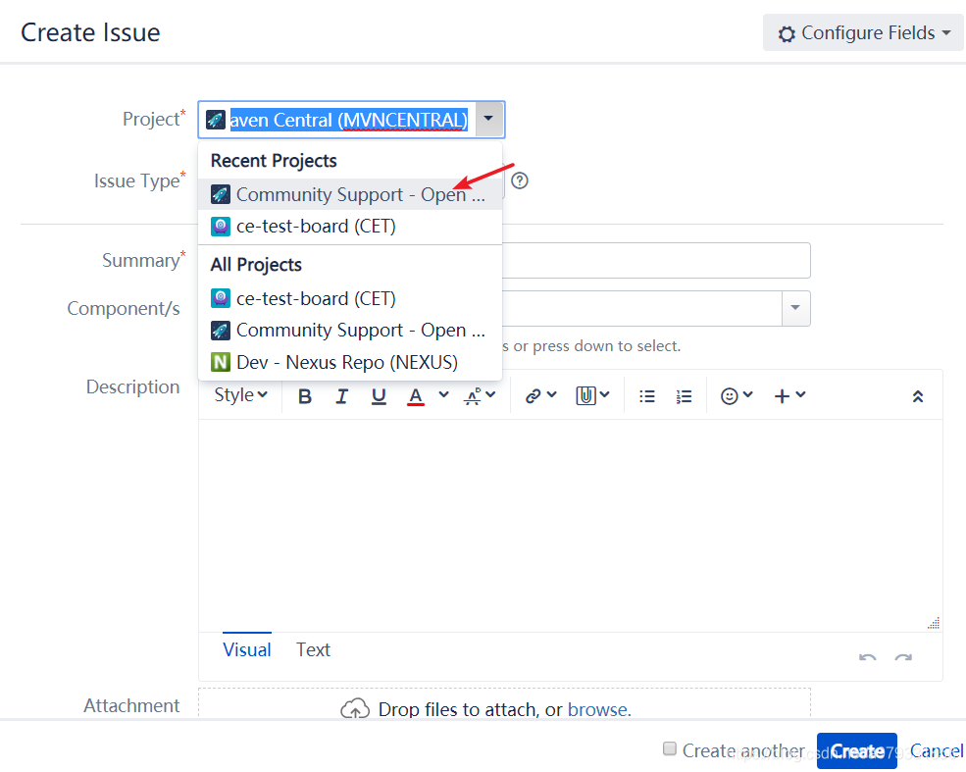The image size is (966, 772).
Task: Click the Nexus N project icon
Action: tap(221, 362)
